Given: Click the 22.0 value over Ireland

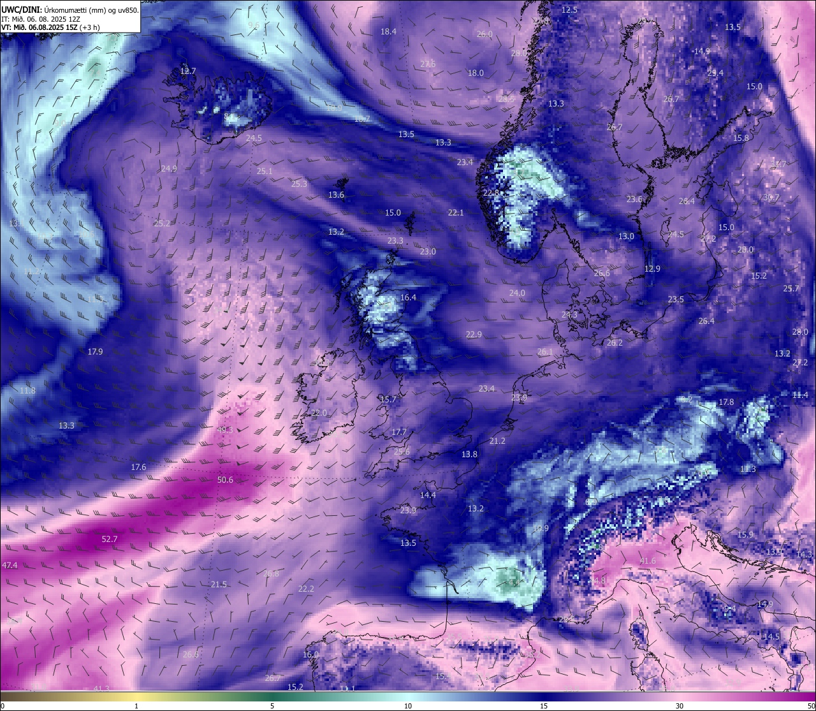Looking at the screenshot, I should click(x=319, y=413).
